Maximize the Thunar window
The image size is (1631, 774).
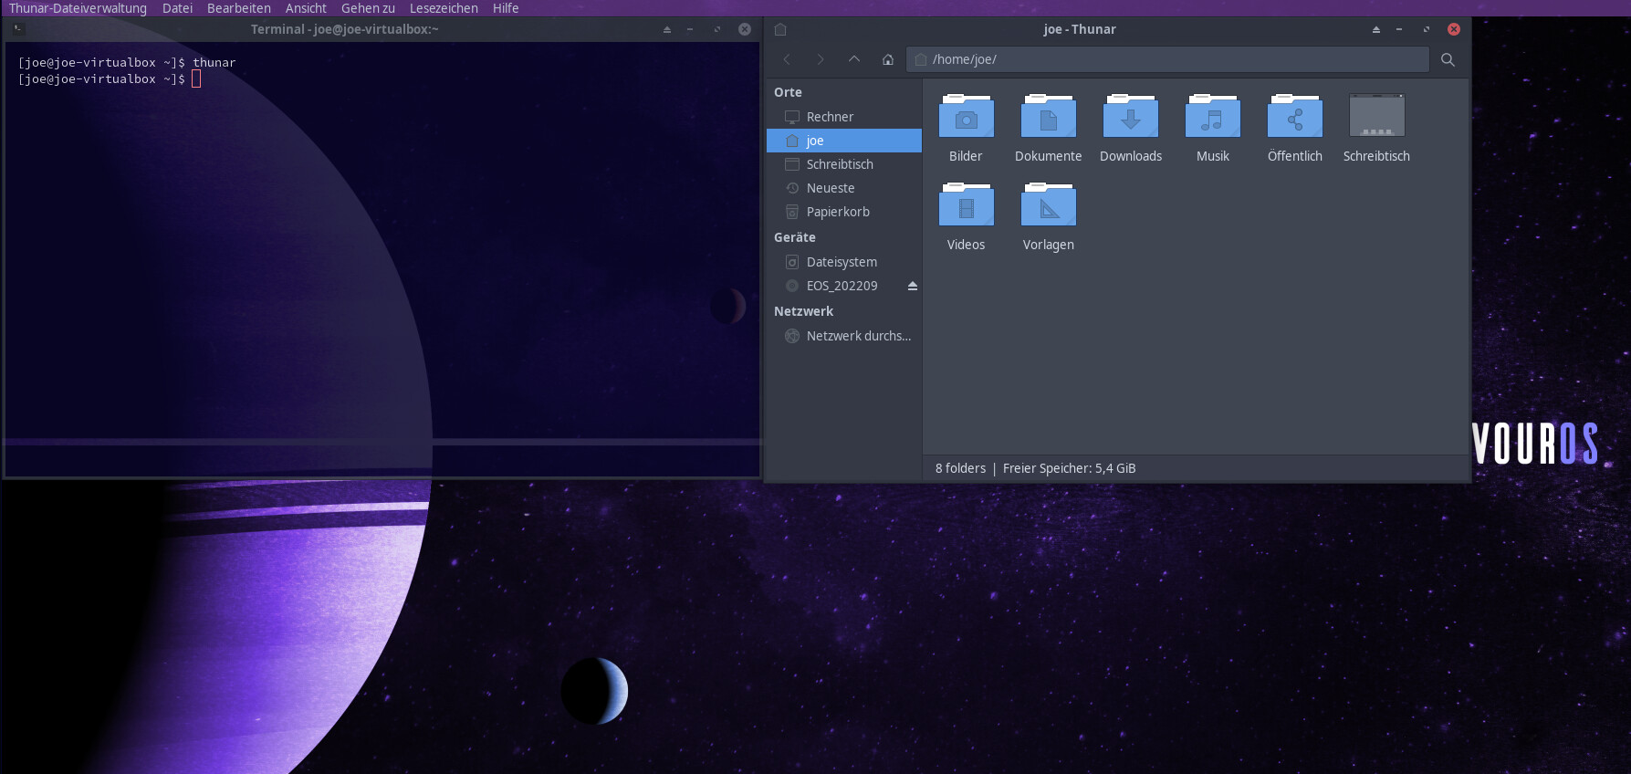[1427, 29]
